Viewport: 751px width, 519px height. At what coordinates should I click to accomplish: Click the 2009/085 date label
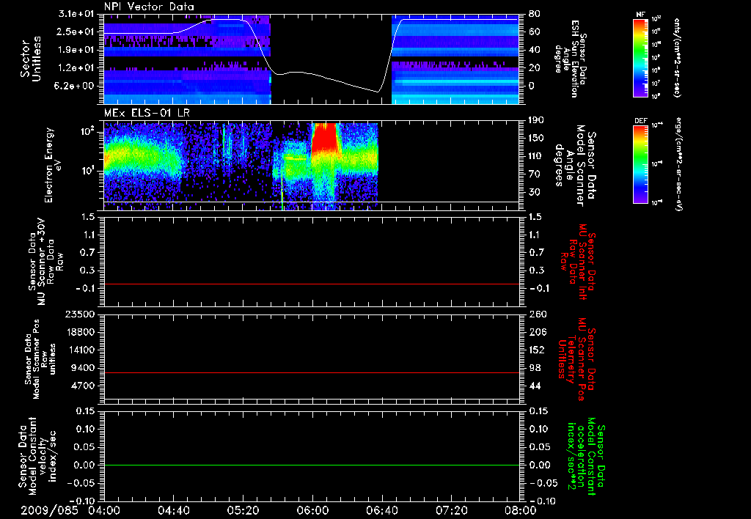[49, 510]
